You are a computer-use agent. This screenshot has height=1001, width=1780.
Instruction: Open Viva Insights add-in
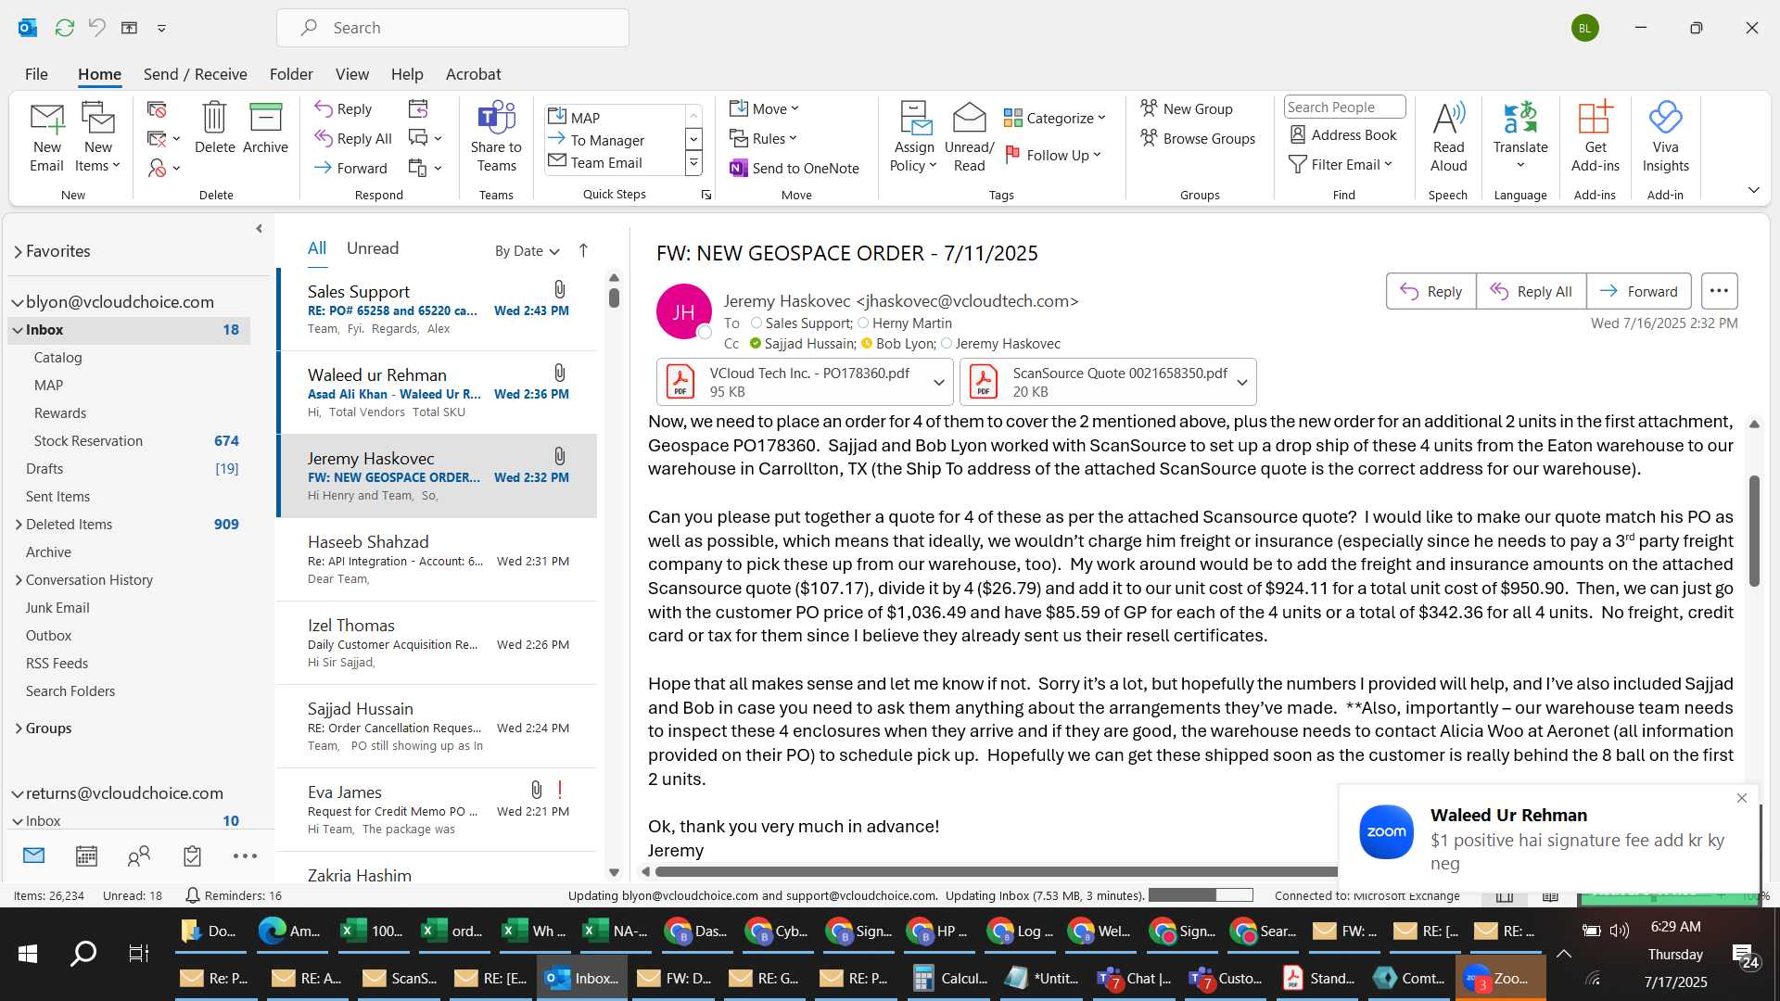[x=1665, y=136]
